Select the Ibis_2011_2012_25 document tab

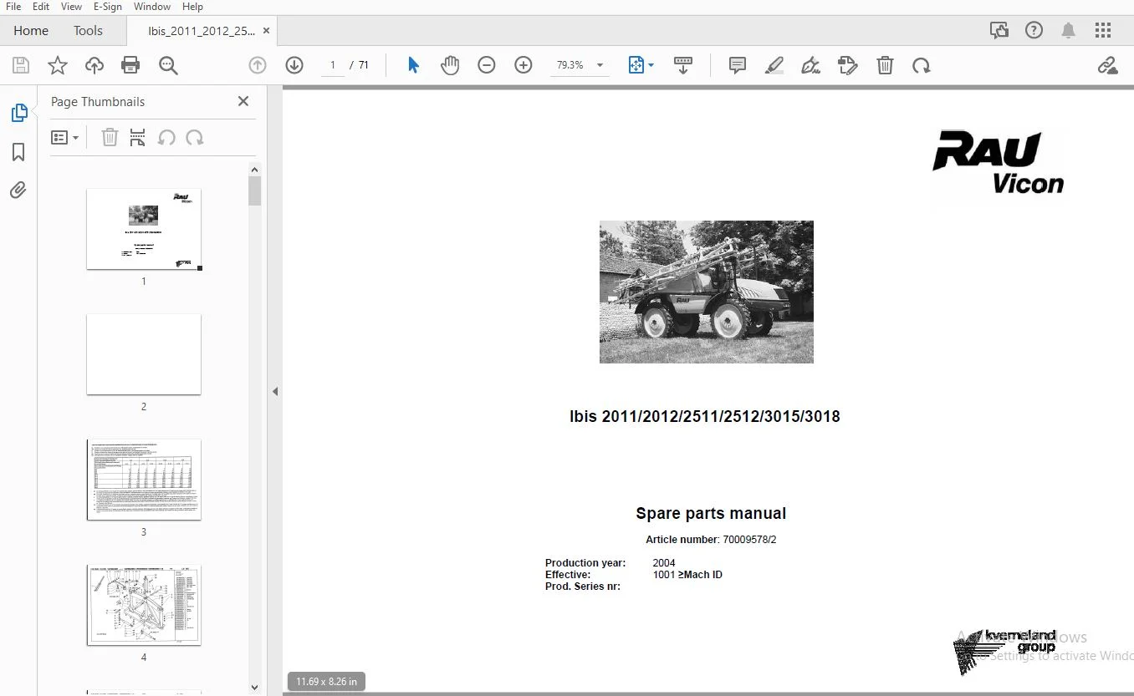point(202,31)
